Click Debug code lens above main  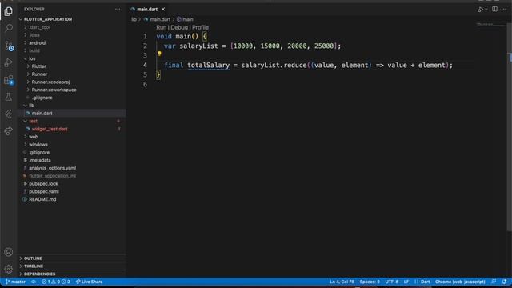[x=179, y=27]
